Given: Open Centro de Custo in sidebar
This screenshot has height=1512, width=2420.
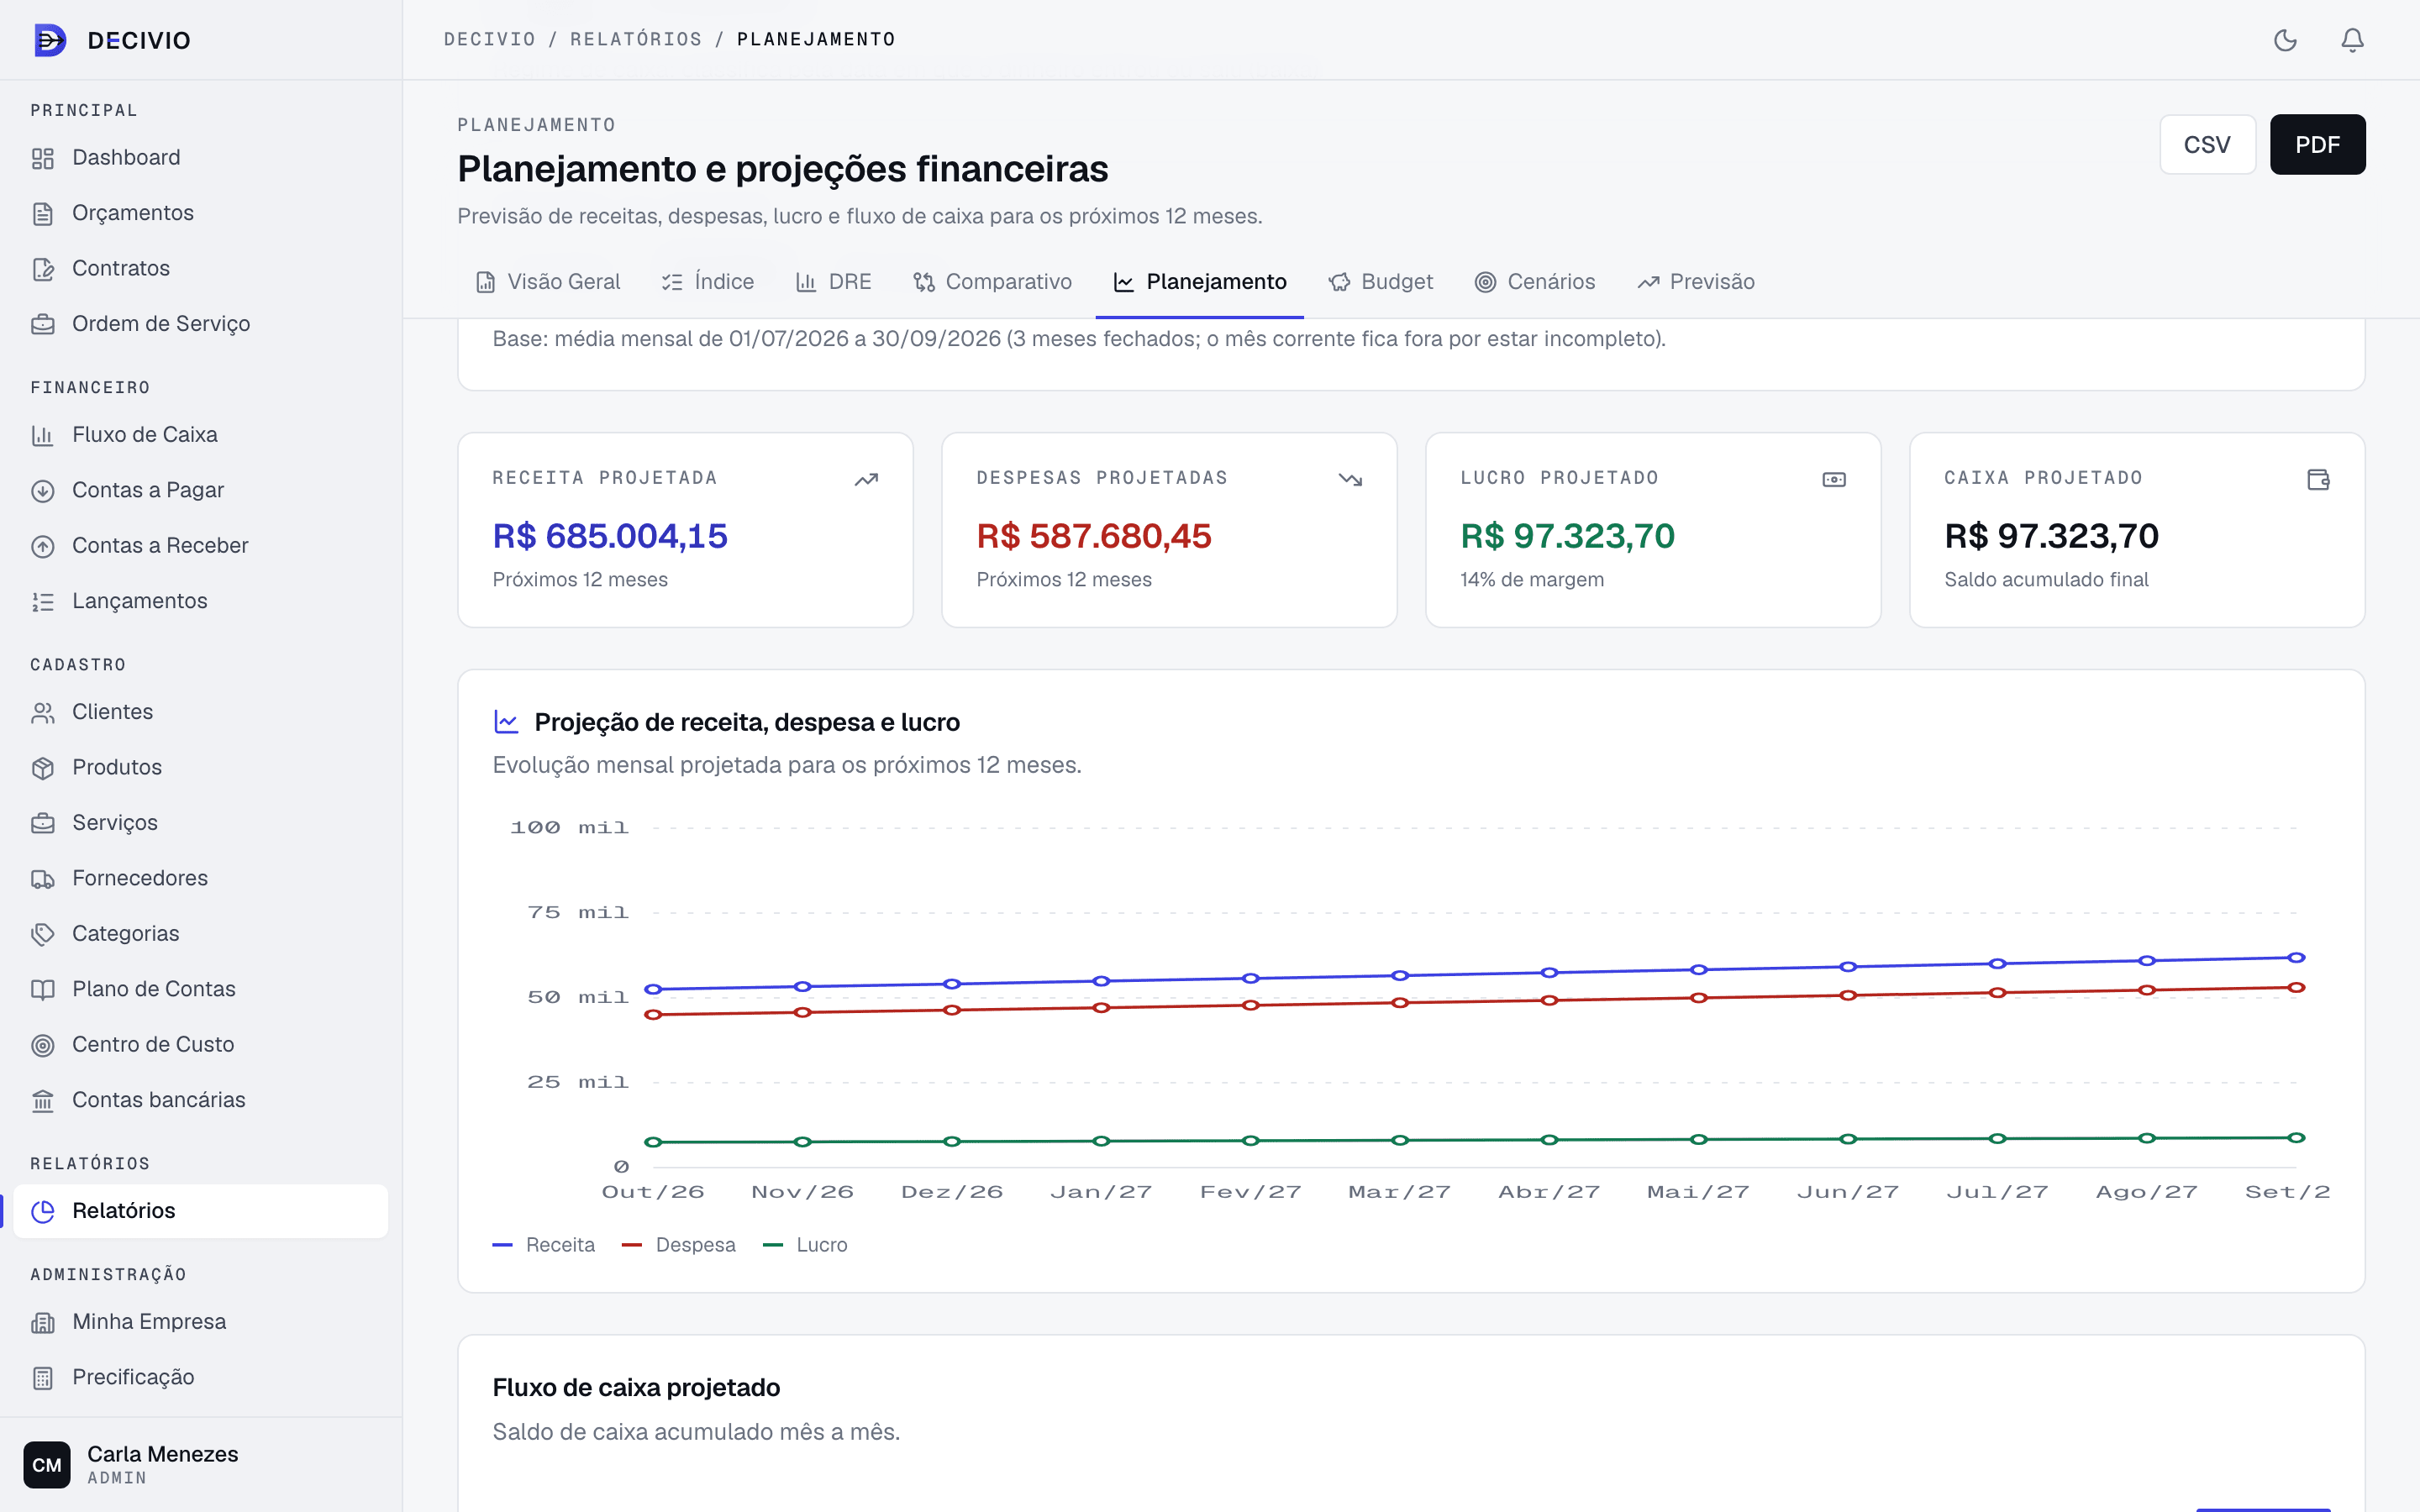Looking at the screenshot, I should tap(200, 1044).
